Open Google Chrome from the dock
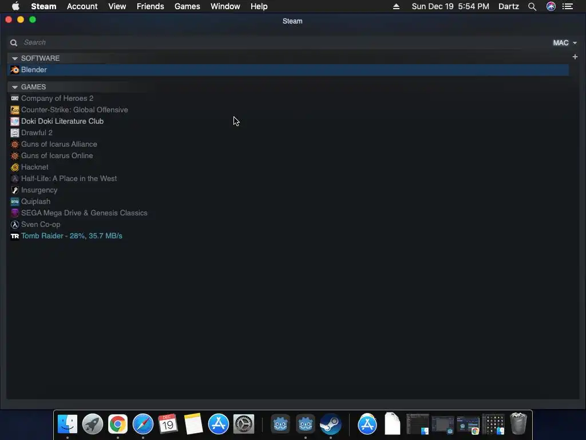 coord(118,424)
